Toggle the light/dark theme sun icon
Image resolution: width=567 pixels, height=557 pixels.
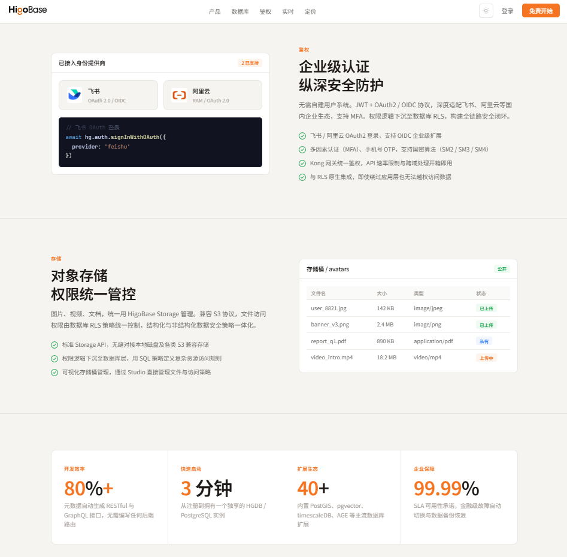486,11
